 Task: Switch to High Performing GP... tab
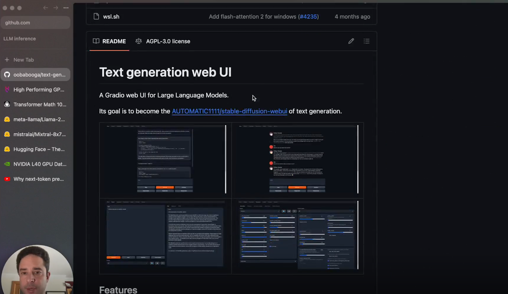[x=35, y=90]
